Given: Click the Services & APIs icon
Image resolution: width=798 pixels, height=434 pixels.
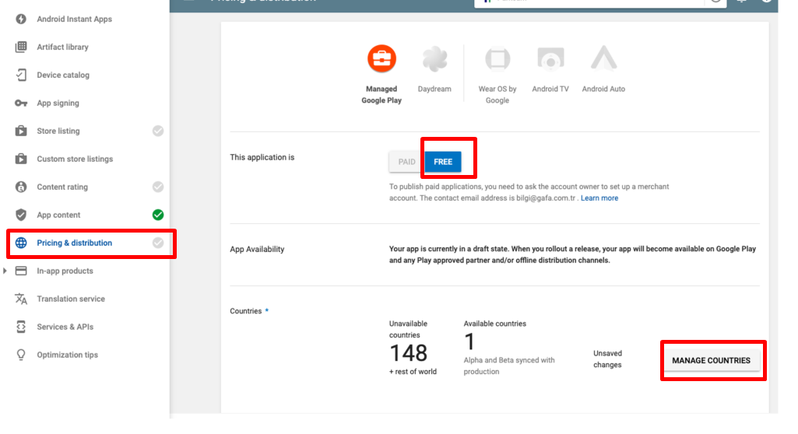Looking at the screenshot, I should (x=21, y=326).
